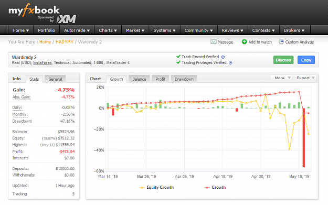Image resolution: width=328 pixels, height=205 pixels.
Task: Click the green Discuss button
Action: coord(283,60)
